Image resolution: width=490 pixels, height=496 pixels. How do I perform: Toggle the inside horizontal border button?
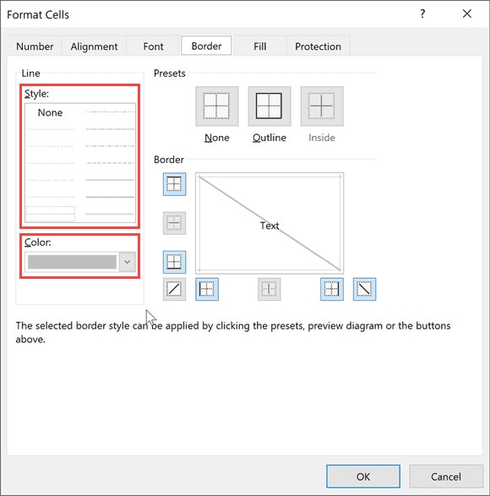174,223
